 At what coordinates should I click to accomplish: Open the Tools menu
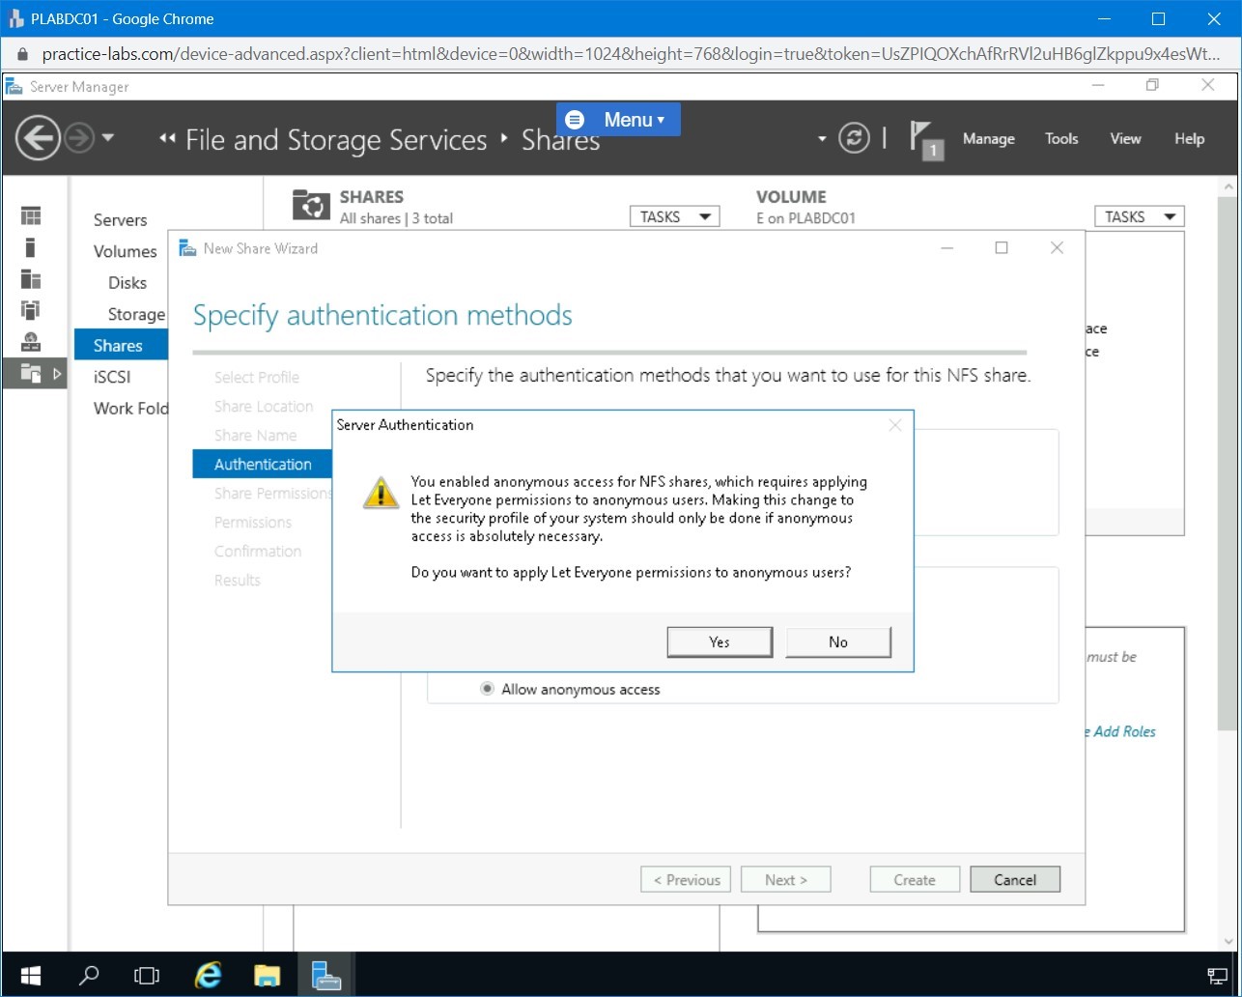click(x=1061, y=139)
